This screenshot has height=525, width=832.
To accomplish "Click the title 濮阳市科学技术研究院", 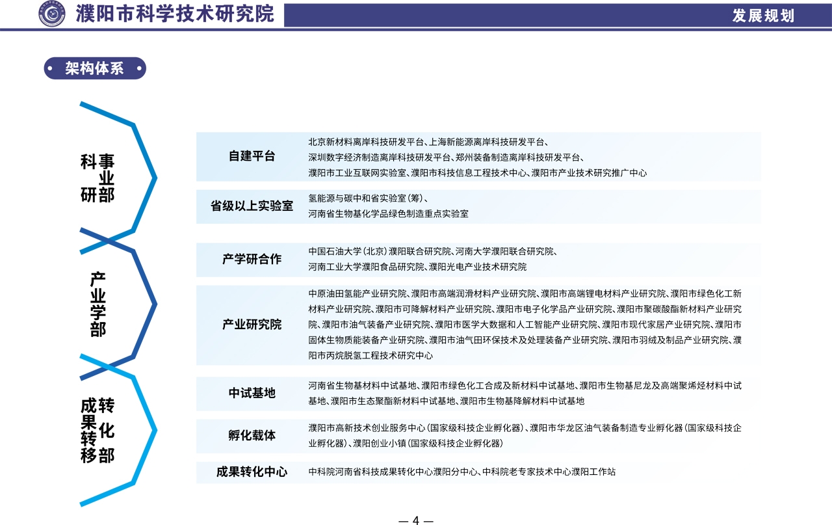I will tap(175, 14).
